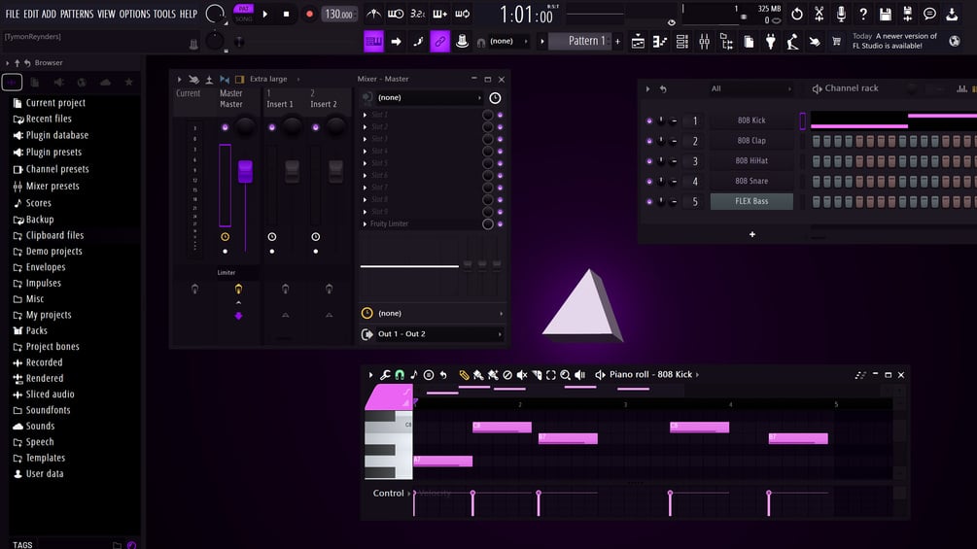This screenshot has height=549, width=977.
Task: Select the Mute tool in Piano roll toolbar
Action: pyautogui.click(x=522, y=375)
